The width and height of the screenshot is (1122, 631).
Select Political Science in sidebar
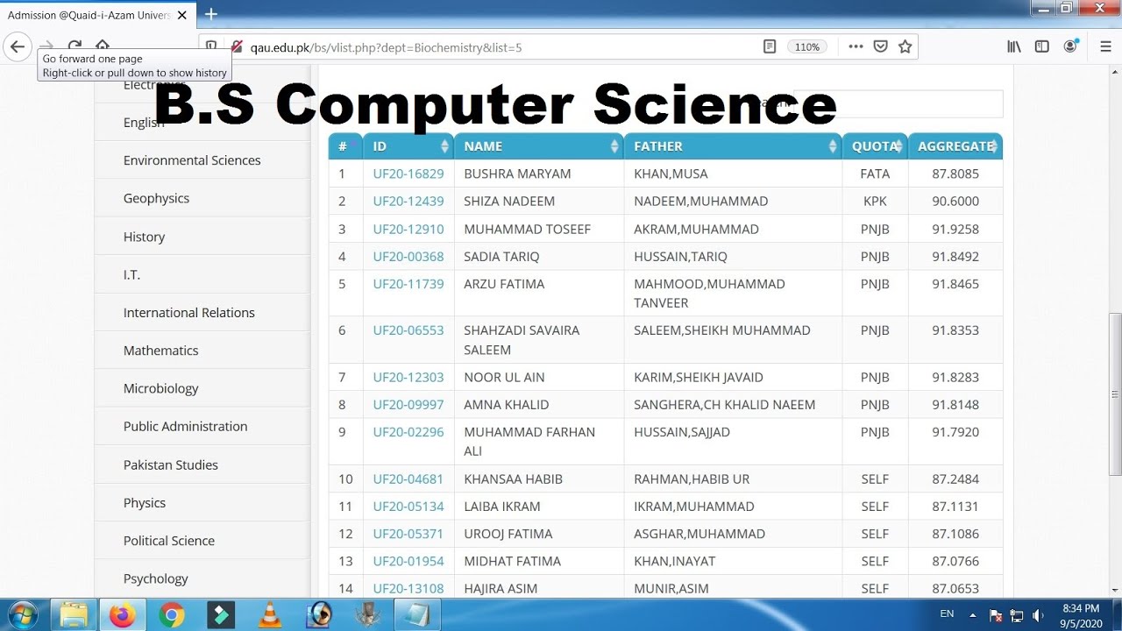(168, 541)
